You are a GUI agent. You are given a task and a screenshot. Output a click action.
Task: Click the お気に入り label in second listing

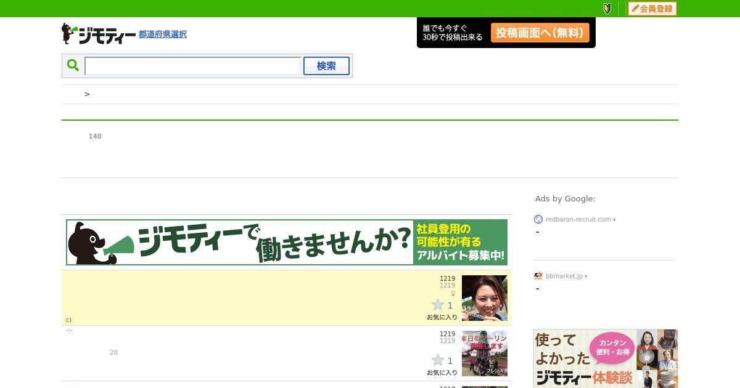442,373
